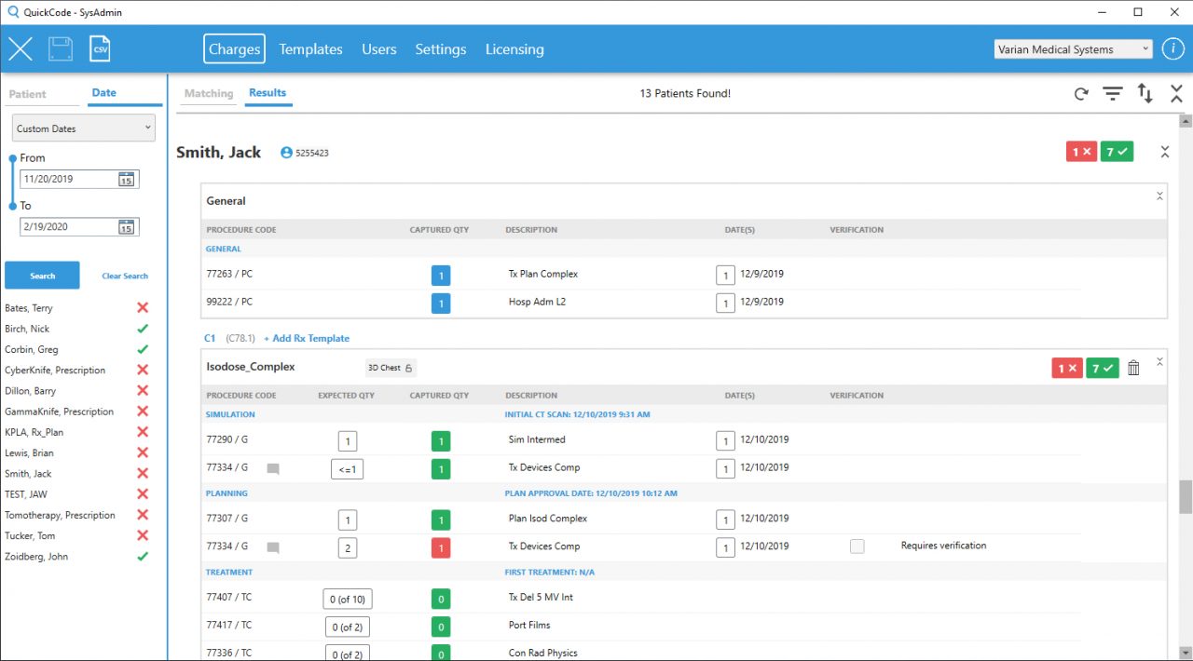Viewport: 1193px width, 661px height.
Task: Open the calendar picker for the From date
Action: point(125,178)
